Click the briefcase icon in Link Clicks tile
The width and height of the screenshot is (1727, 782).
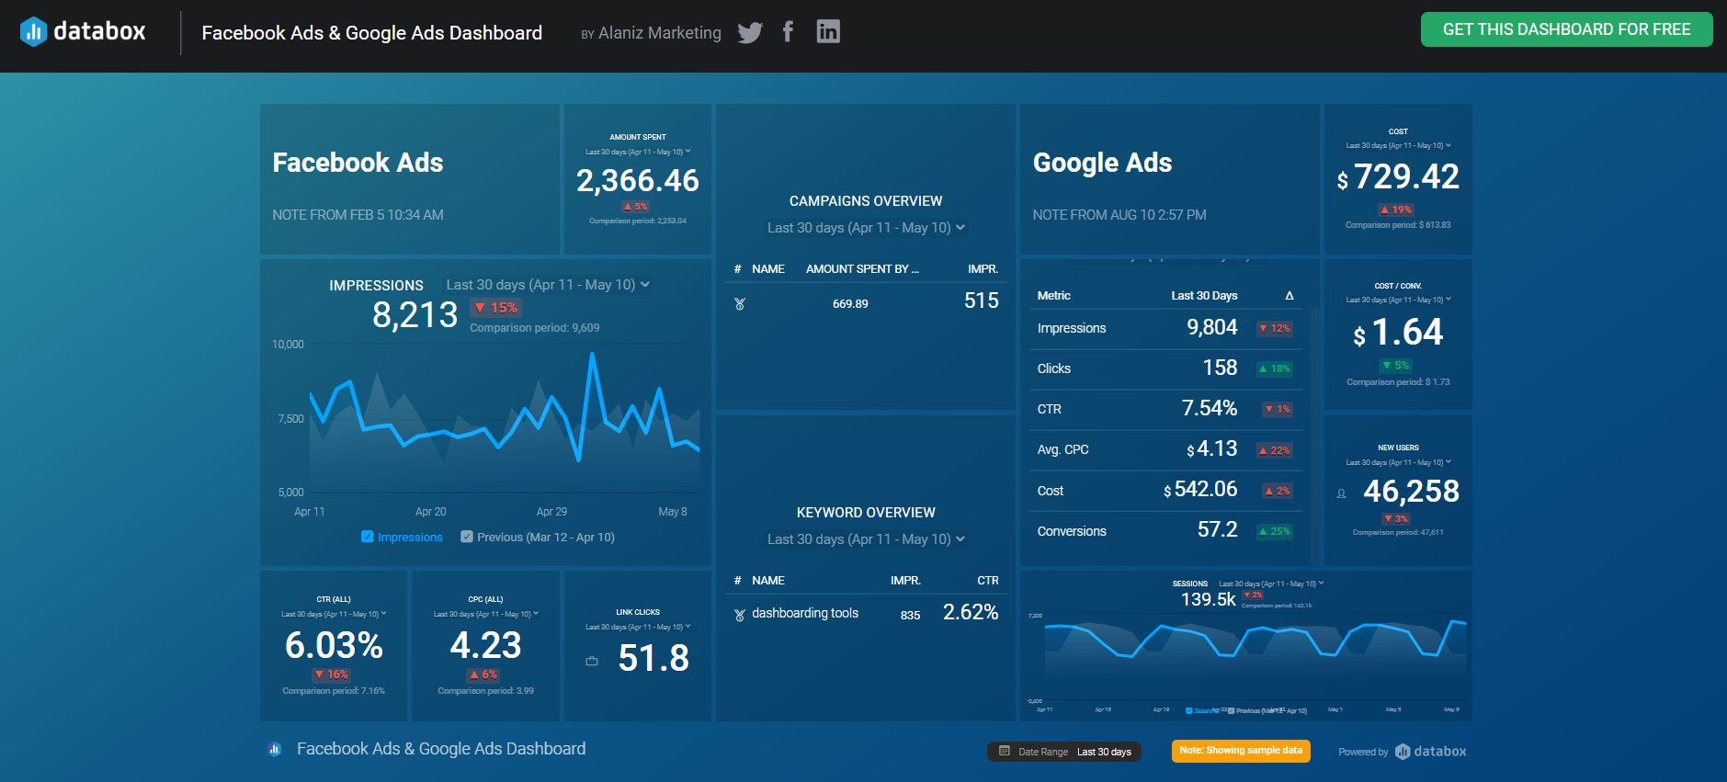(x=592, y=661)
